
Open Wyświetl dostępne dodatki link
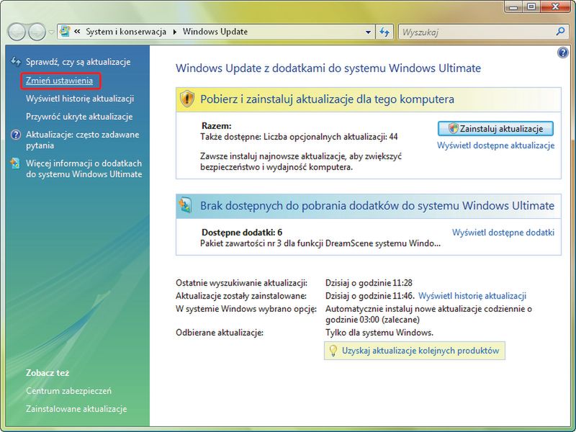pos(503,233)
